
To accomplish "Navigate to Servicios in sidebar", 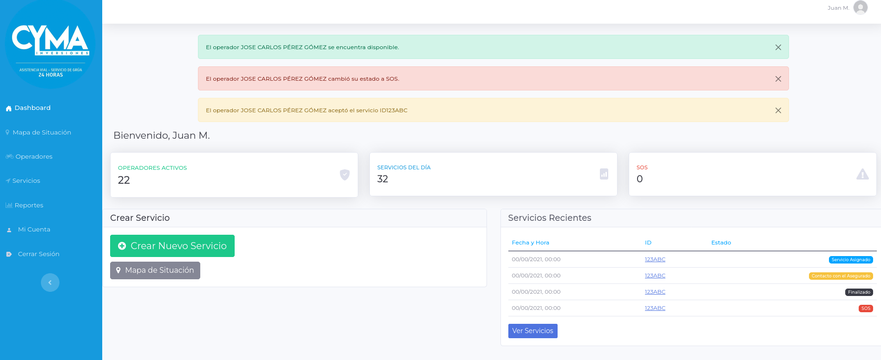I will [x=26, y=181].
